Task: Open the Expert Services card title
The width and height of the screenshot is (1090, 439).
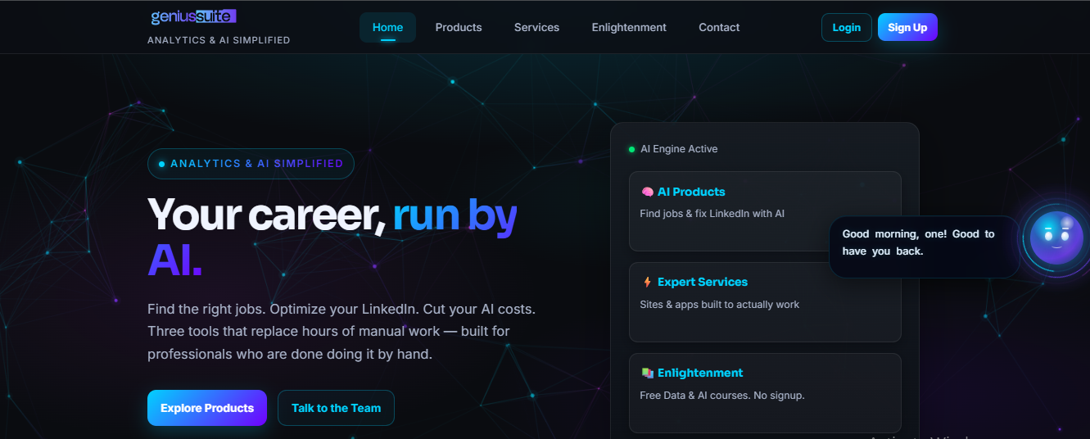Action: click(703, 282)
